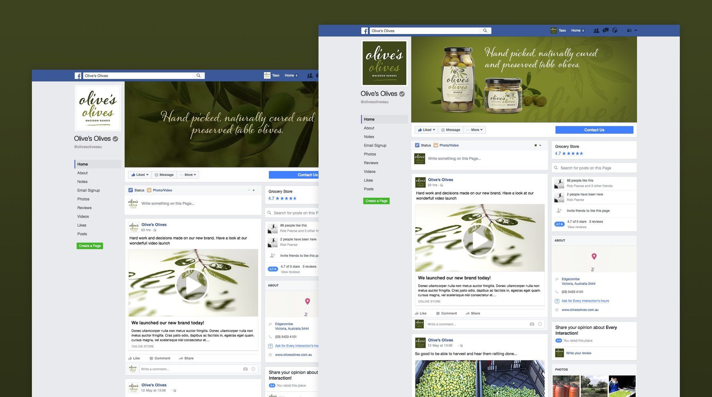Open www.olivesolives.com.au link in right window
Screen dimensions: 712x397
(x=580, y=310)
